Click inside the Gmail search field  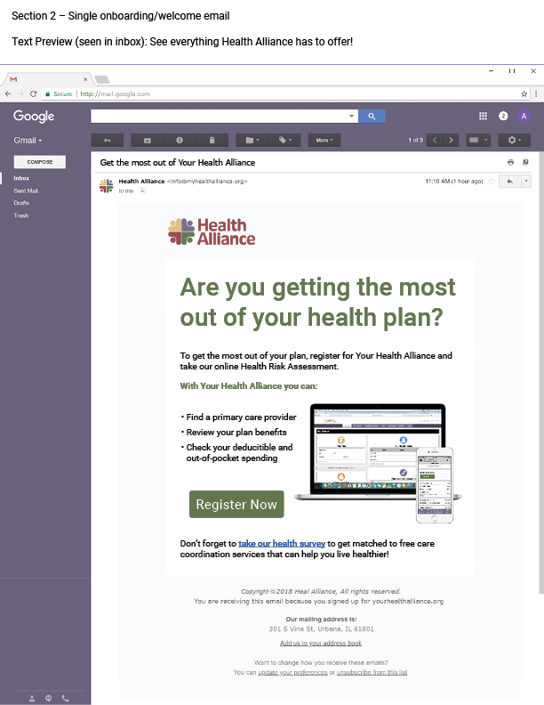[x=222, y=116]
